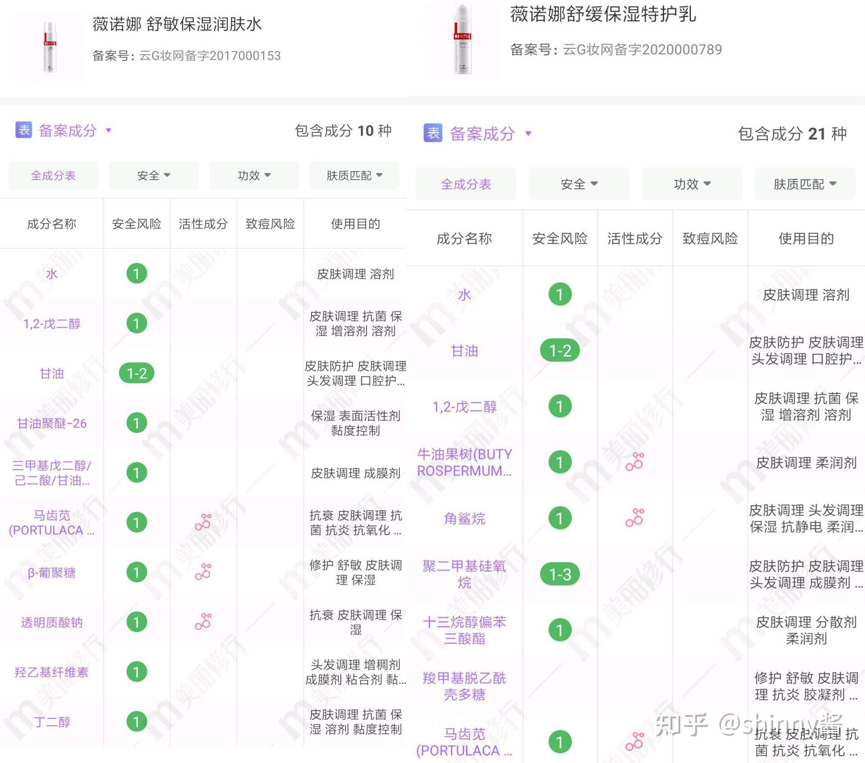The image size is (865, 763).
Task: Open right 安全 filter dropdown
Action: pos(579,184)
